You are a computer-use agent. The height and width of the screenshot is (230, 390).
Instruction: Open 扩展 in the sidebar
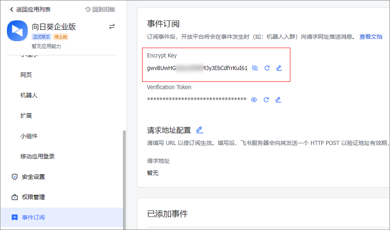click(26, 116)
